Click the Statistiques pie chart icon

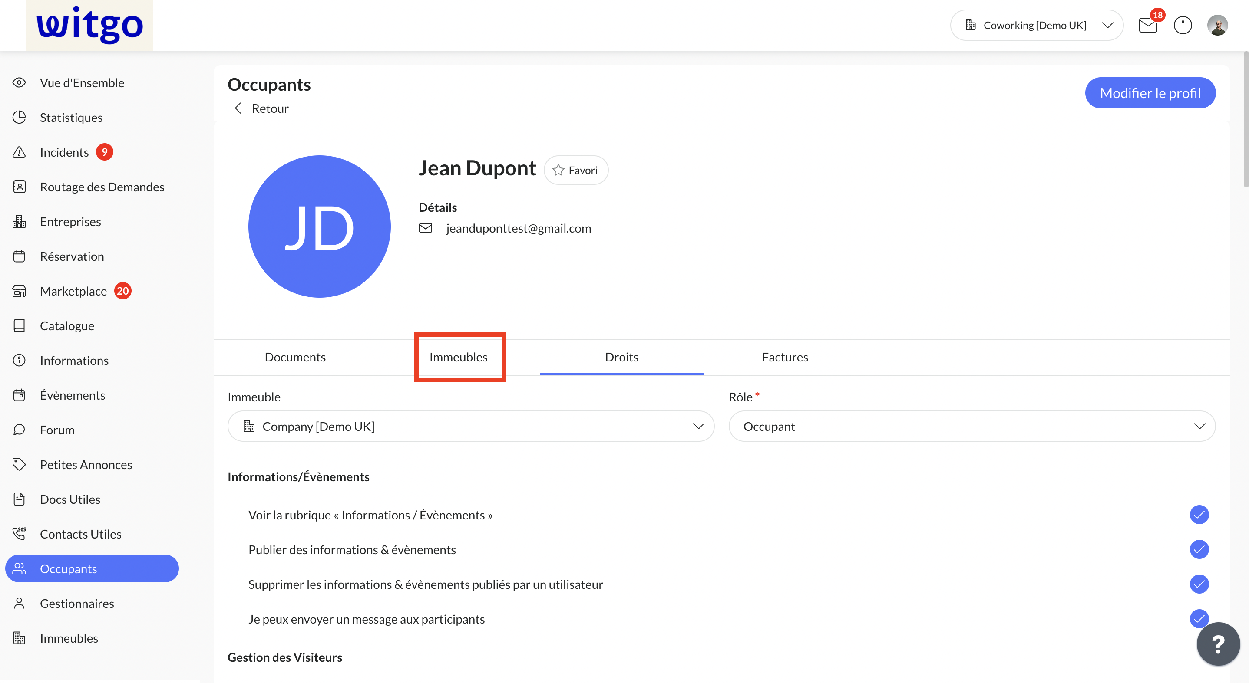[x=19, y=117]
